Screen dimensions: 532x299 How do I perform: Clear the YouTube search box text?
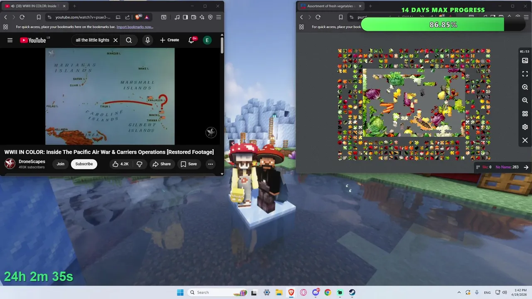pyautogui.click(x=116, y=40)
